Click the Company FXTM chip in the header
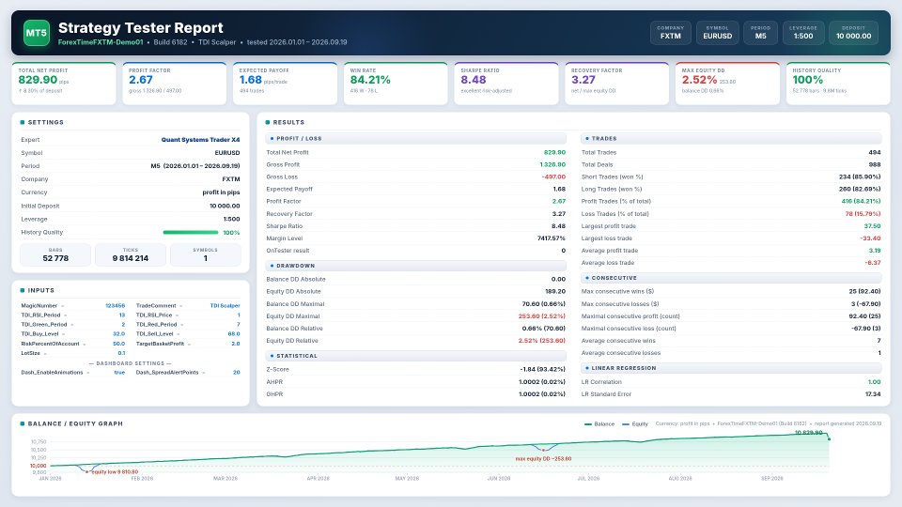The width and height of the screenshot is (902, 507). tap(670, 32)
